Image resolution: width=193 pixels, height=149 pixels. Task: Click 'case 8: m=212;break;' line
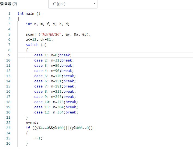click(x=55, y=92)
